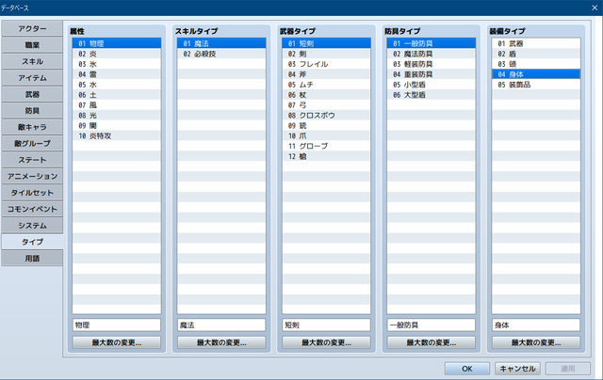Select equipment type row 01 武器
Viewport: 603px width, 380px height.
[x=536, y=43]
